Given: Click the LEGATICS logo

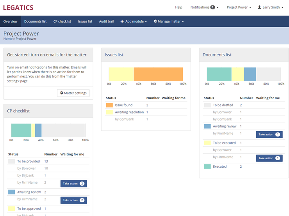Looking at the screenshot, I should pyautogui.click(x=18, y=8).
